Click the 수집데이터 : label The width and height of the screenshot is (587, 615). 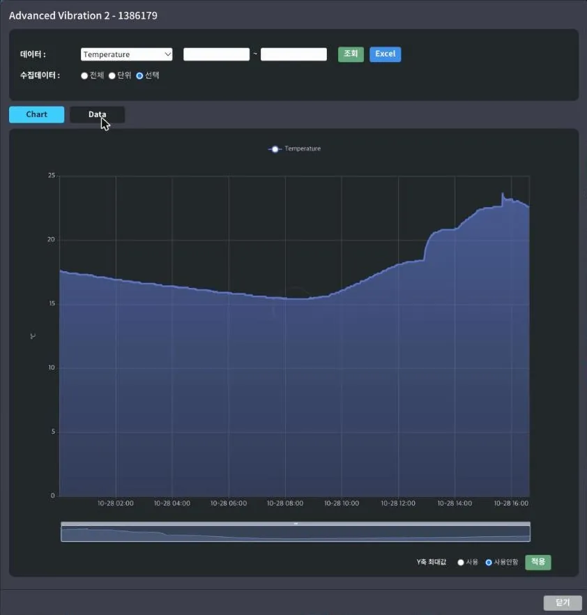click(x=40, y=75)
